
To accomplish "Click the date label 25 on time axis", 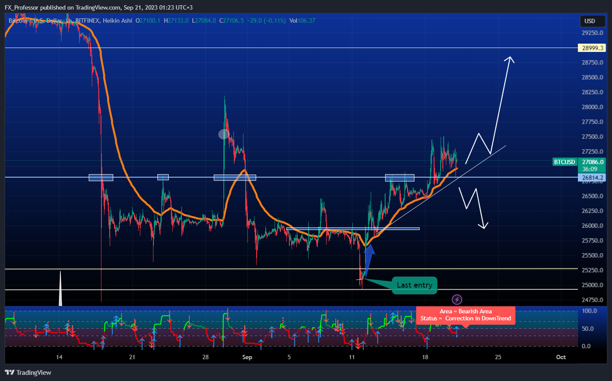I will [498, 357].
